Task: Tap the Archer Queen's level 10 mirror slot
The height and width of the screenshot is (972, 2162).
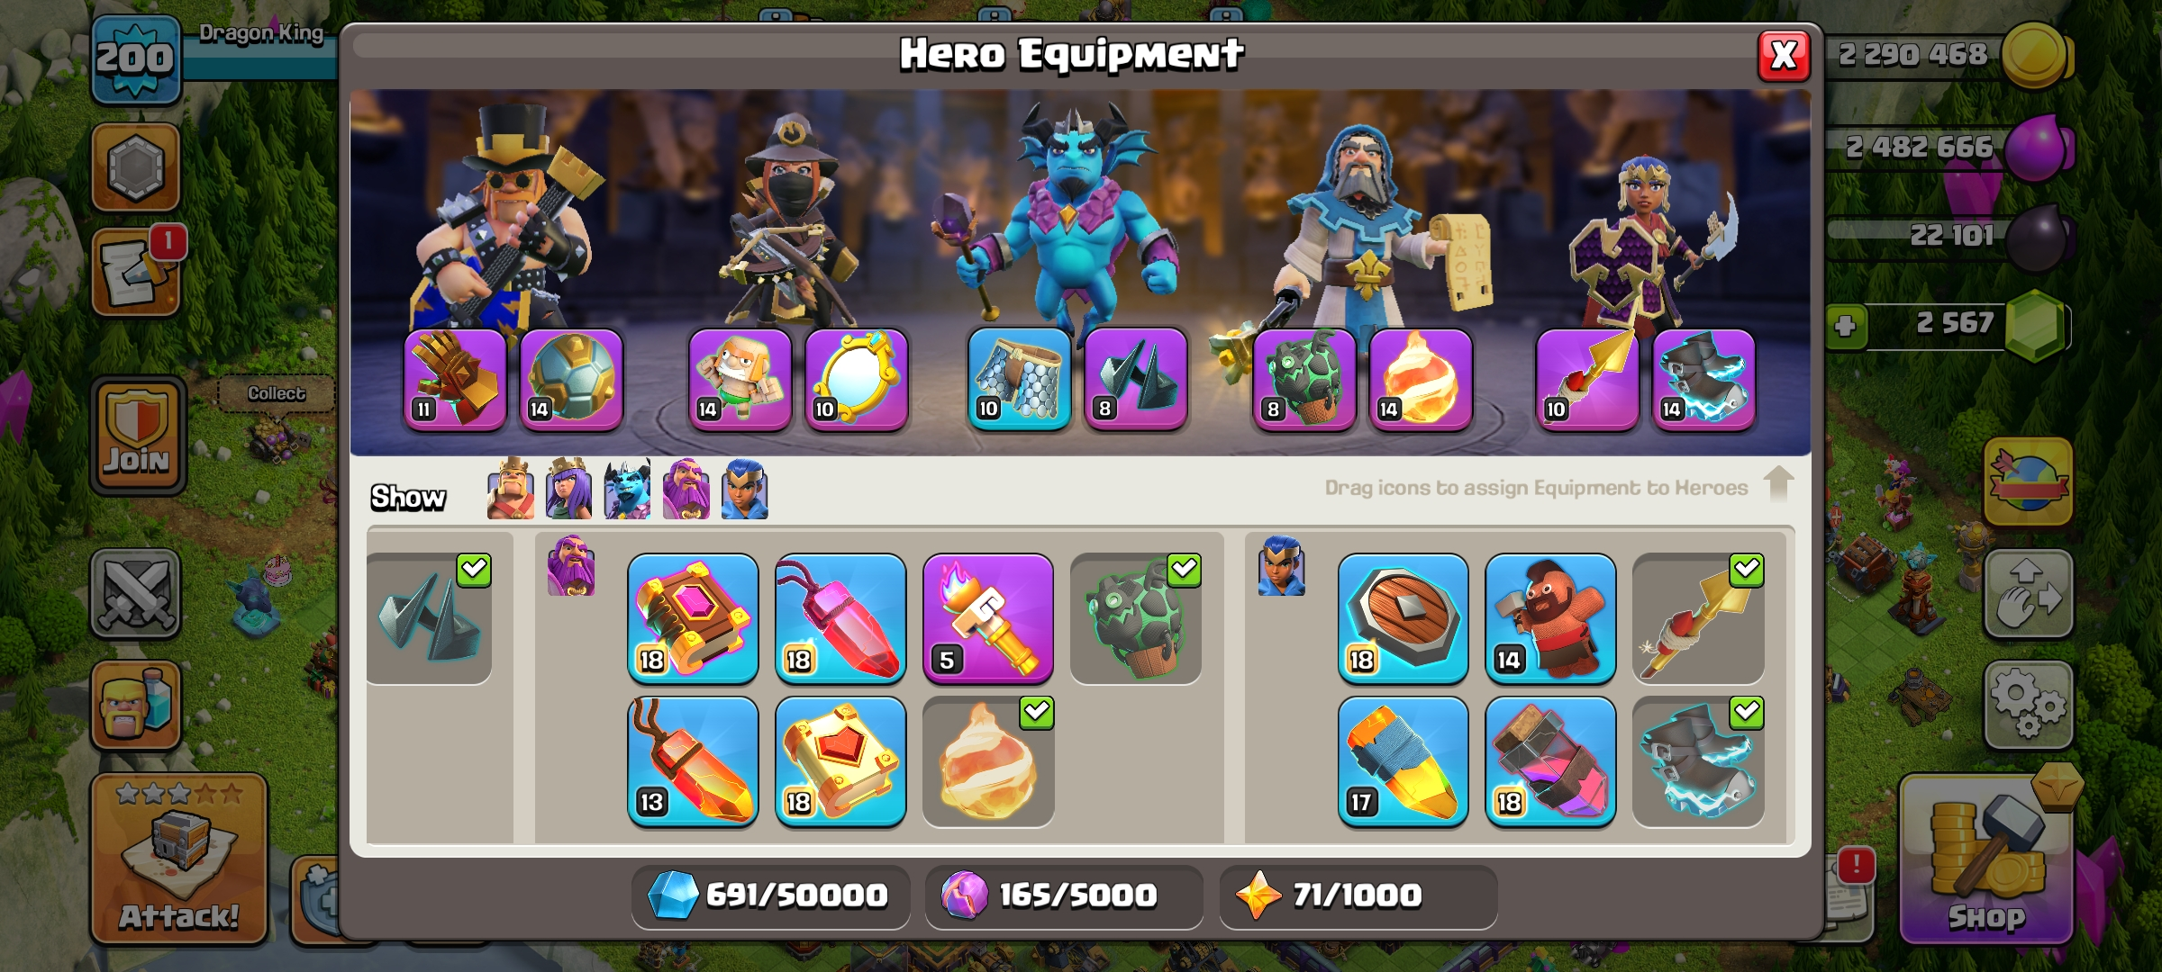Action: [x=856, y=379]
